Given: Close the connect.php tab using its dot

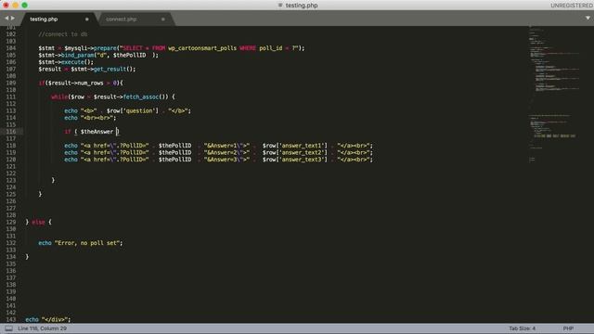Looking at the screenshot, I should click(163, 19).
